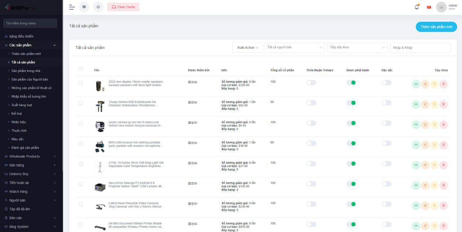
Task: Expand the Wholesale Products sidebar menu
Action: click(30, 156)
